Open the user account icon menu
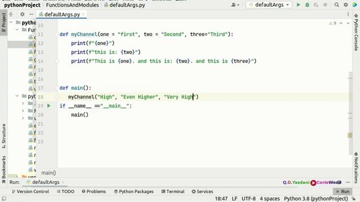Viewport: 360px width, 202px height. [x=235, y=5]
